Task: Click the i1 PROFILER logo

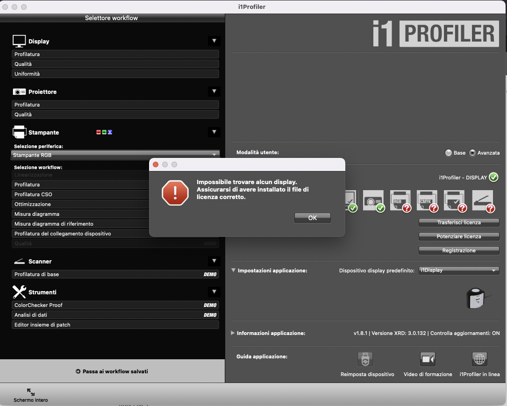Action: tap(435, 34)
